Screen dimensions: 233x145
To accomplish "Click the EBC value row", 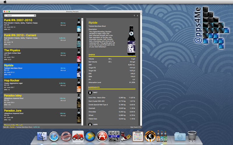I will [112, 74].
